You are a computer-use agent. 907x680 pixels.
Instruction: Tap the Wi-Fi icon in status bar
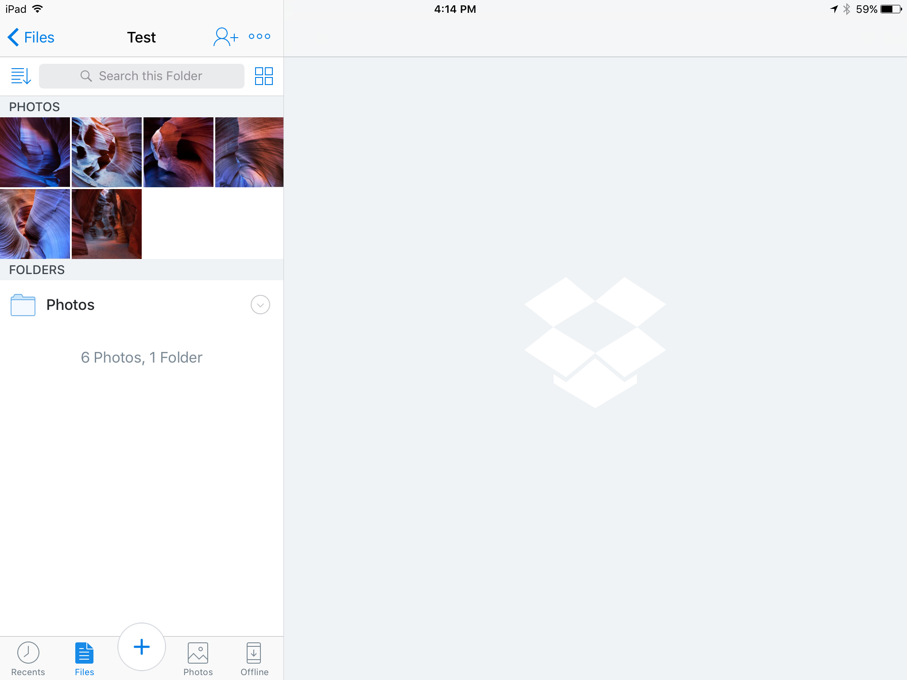point(38,9)
